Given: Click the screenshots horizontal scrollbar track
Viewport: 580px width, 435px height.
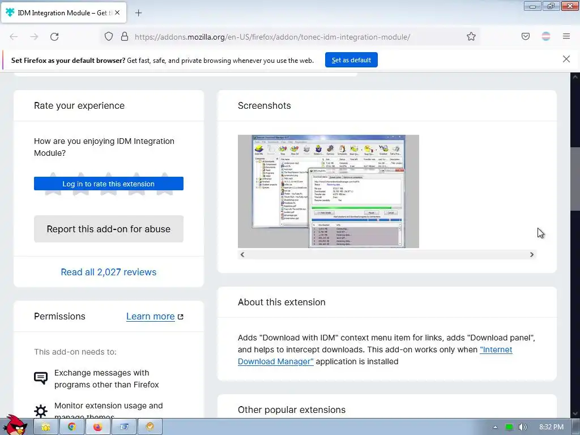Looking at the screenshot, I should tap(387, 254).
